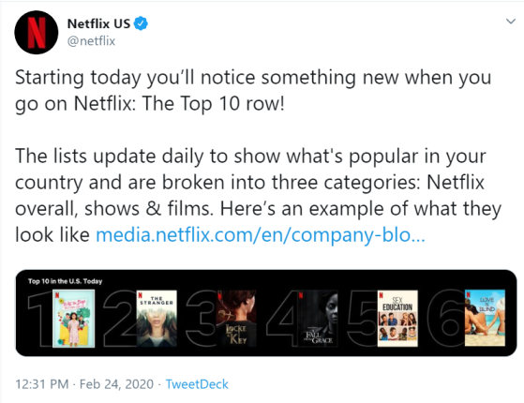Open the A Fall from Grace poster
This screenshot has height=403, width=524.
pyautogui.click(x=318, y=318)
